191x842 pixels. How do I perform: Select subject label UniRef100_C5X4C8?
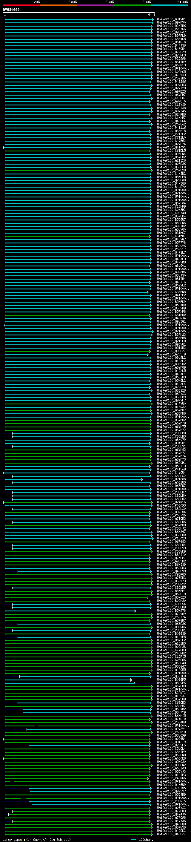click(171, 39)
